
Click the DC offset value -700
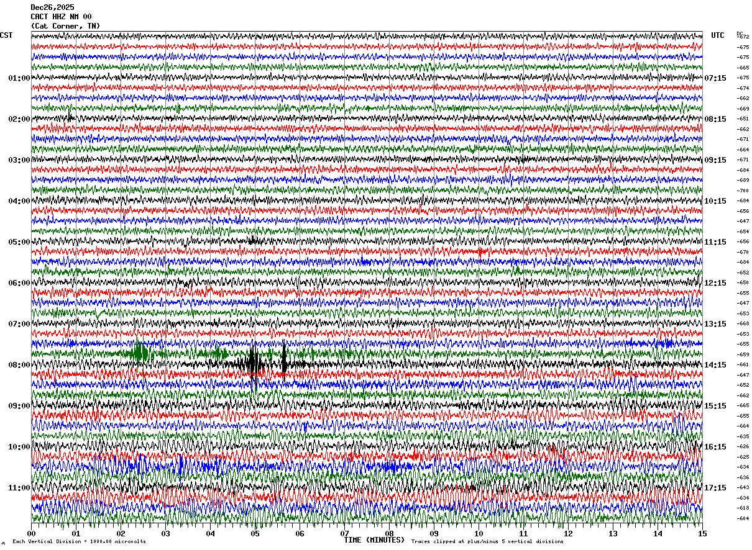743,191
